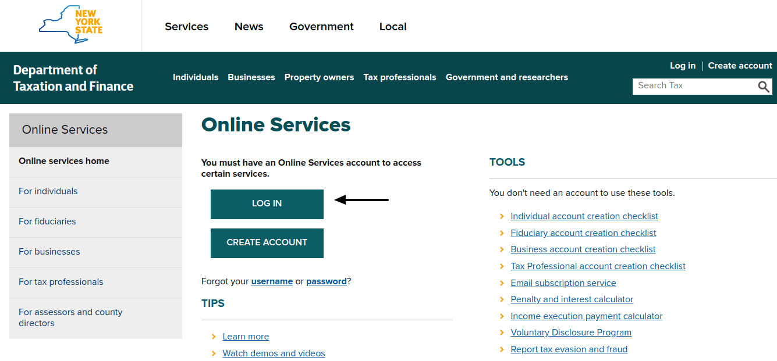Open the Government menu
Image resolution: width=777 pixels, height=361 pixels.
(x=321, y=26)
